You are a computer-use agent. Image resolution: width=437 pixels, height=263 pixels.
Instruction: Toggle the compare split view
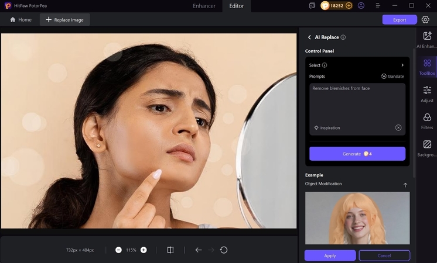[170, 250]
